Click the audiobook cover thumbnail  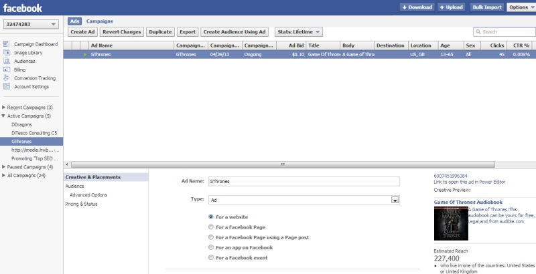pyautogui.click(x=451, y=224)
